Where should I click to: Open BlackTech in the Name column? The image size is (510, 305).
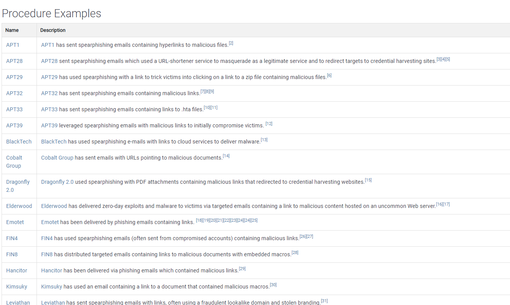coord(19,142)
